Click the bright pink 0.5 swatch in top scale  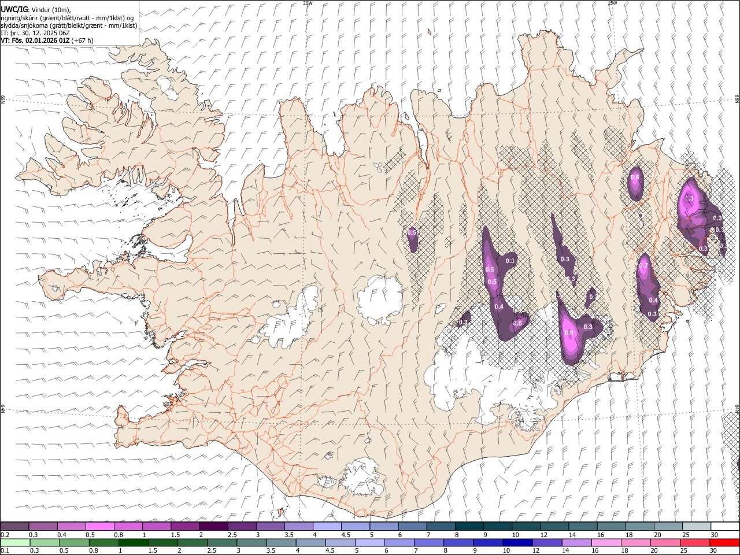(x=100, y=526)
